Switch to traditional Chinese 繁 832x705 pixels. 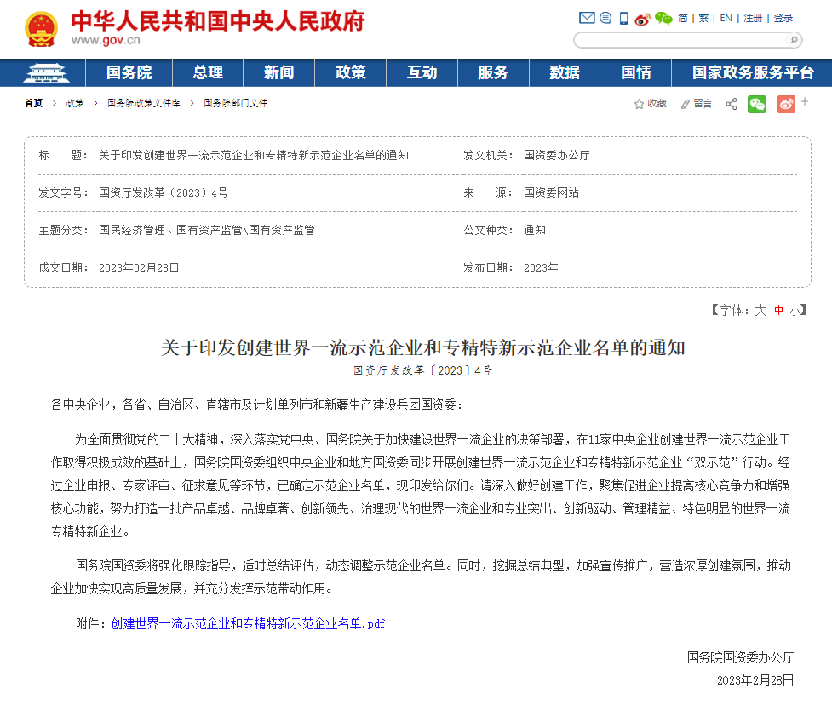tap(703, 18)
